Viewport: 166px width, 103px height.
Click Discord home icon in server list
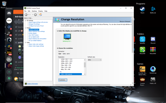(9, 12)
